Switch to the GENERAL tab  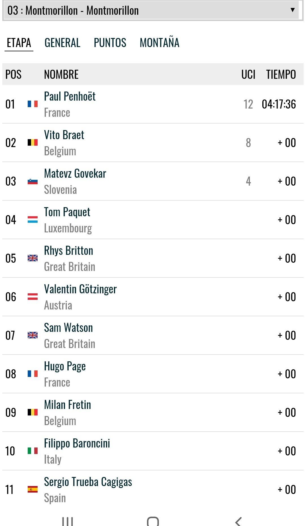[62, 43]
